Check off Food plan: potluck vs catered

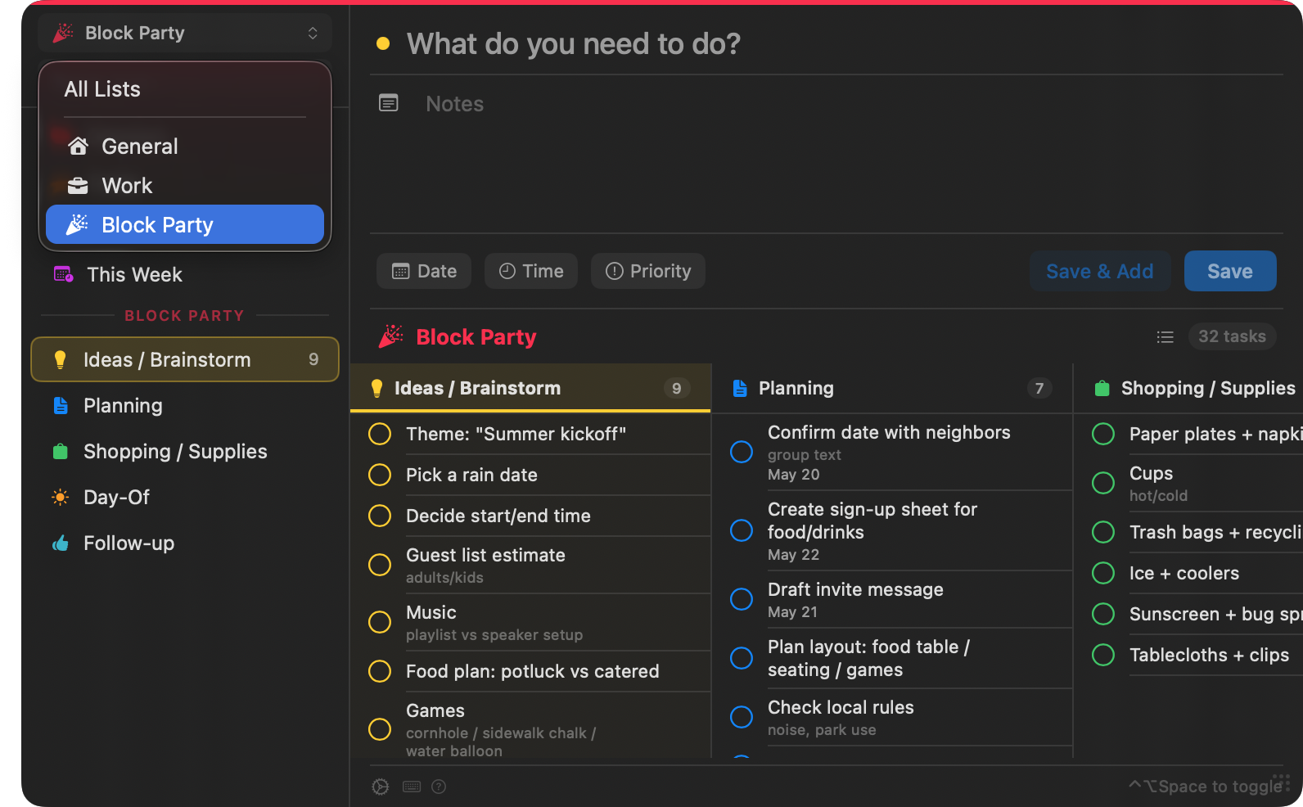380,671
